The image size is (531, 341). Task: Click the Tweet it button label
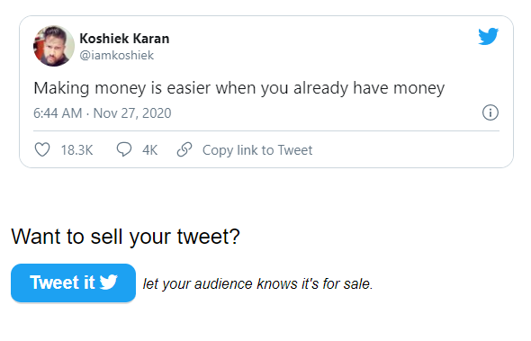tap(62, 283)
